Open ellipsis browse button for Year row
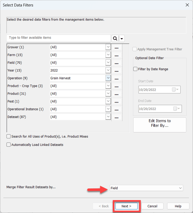 point(117,71)
